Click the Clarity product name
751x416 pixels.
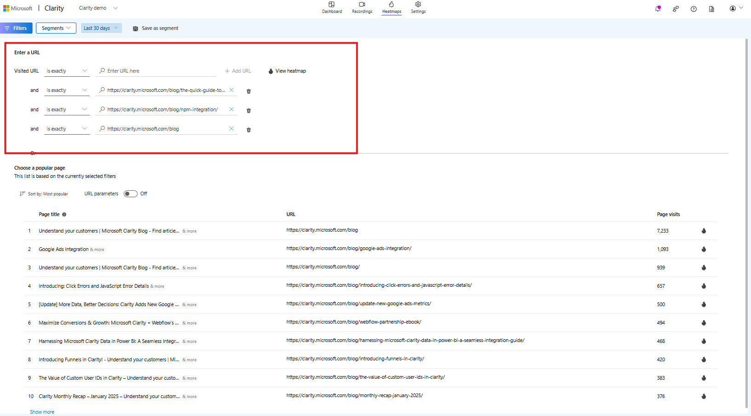pyautogui.click(x=54, y=8)
